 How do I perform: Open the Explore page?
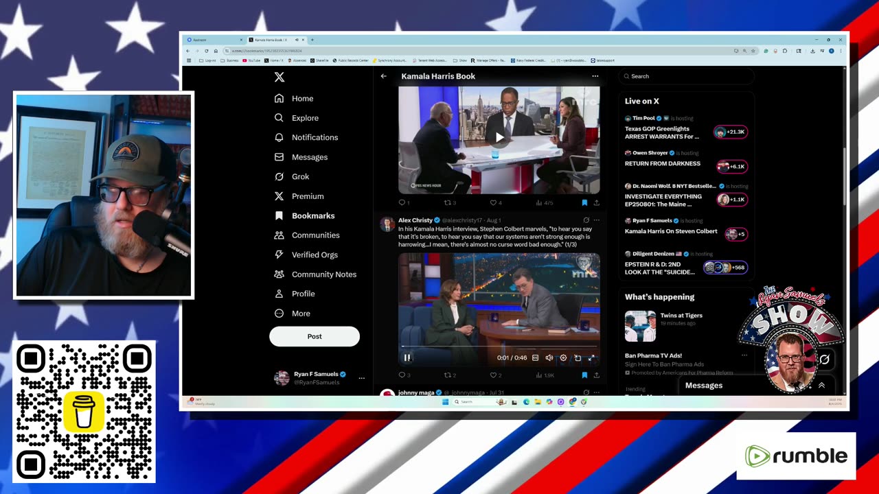click(x=297, y=118)
